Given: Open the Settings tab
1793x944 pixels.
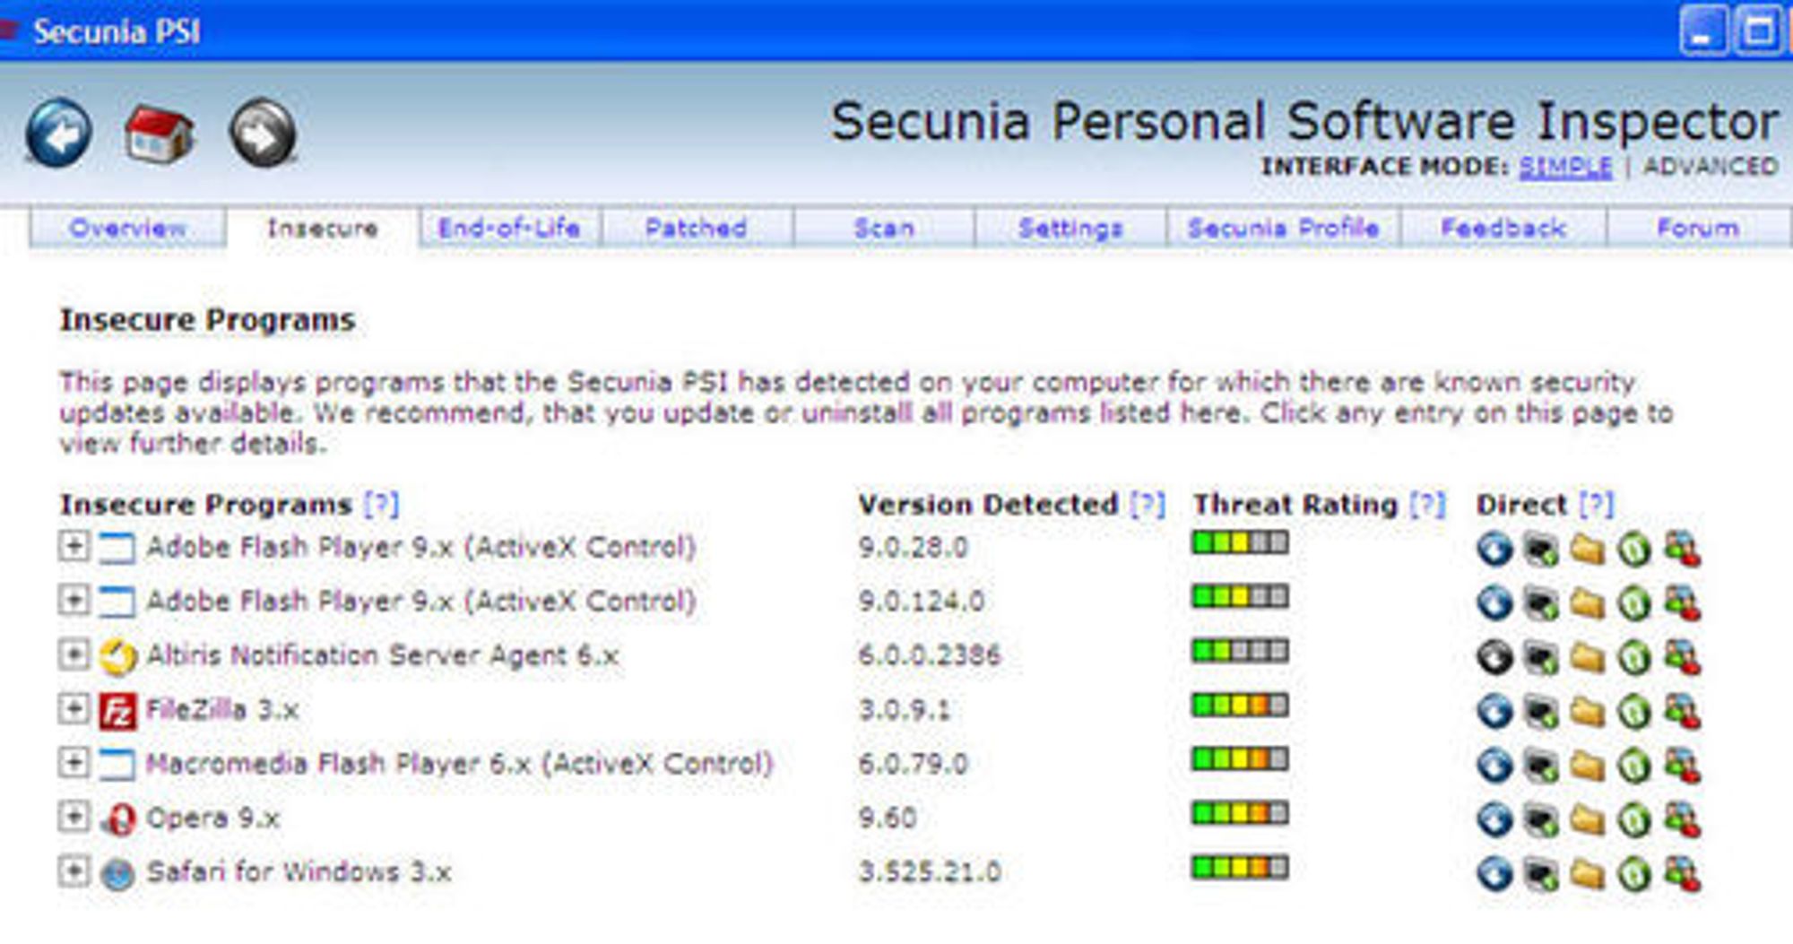Looking at the screenshot, I should (x=1070, y=228).
